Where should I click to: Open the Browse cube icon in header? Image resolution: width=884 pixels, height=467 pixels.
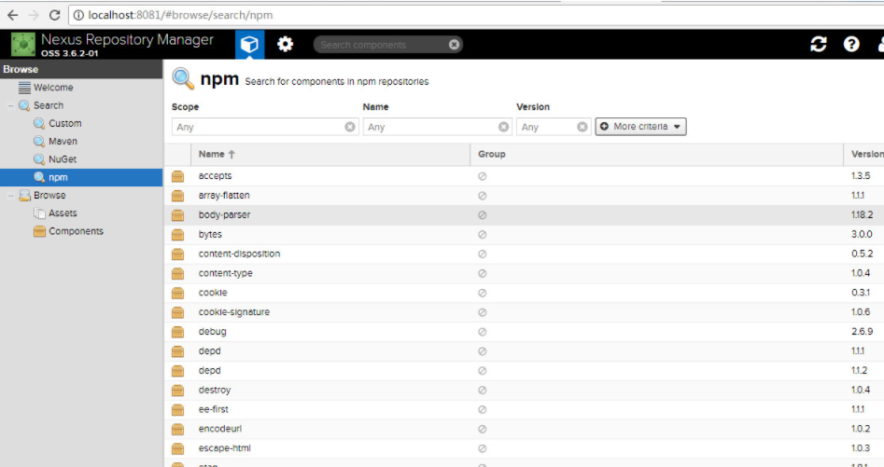pyautogui.click(x=249, y=45)
